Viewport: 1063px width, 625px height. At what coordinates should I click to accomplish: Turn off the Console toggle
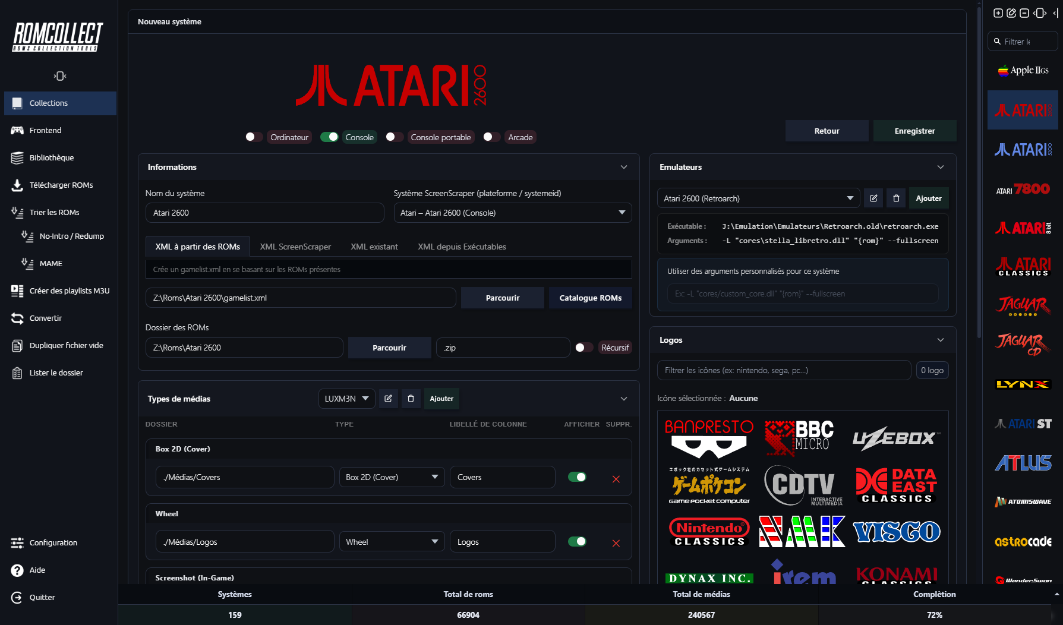(x=329, y=137)
